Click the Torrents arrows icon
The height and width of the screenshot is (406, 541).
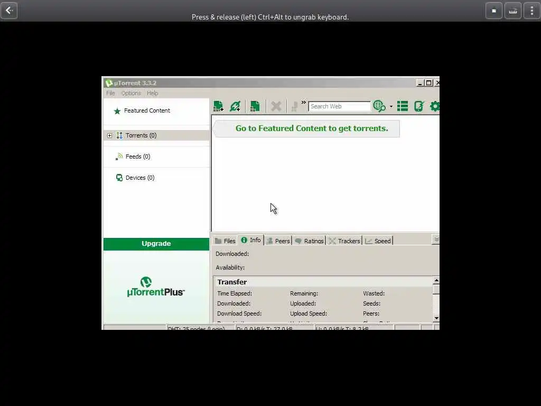click(x=119, y=135)
